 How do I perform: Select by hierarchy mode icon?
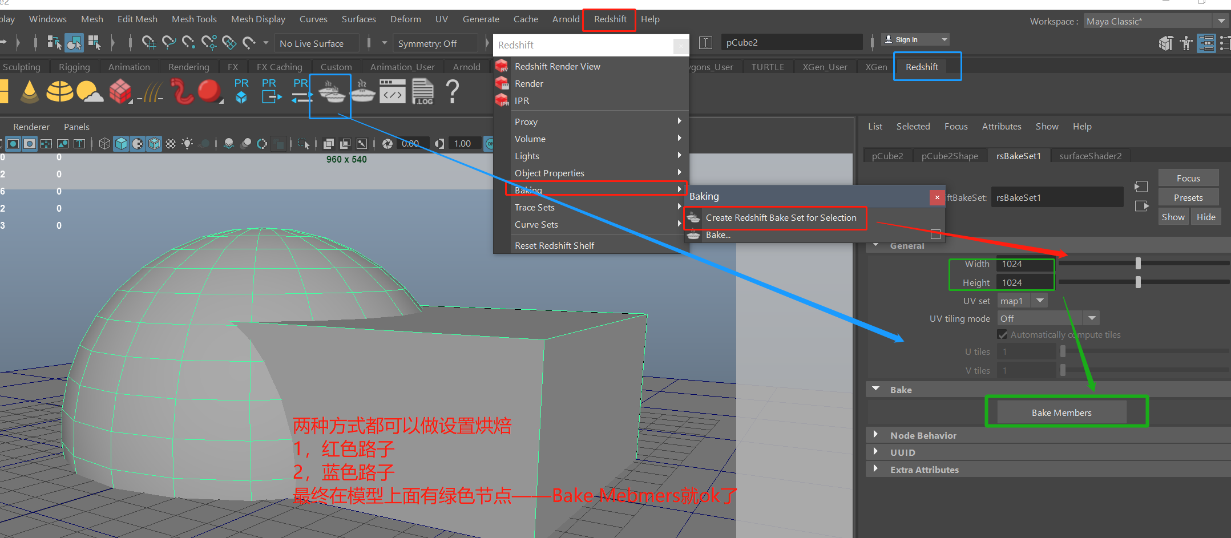pyautogui.click(x=54, y=42)
